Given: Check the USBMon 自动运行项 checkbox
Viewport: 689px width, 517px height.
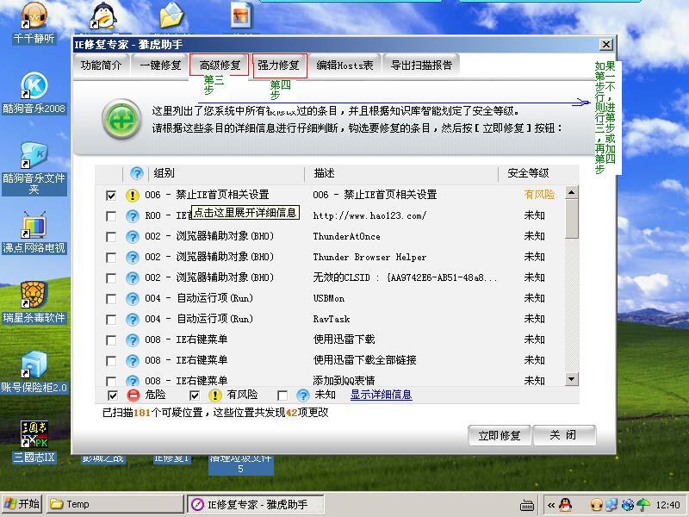Looking at the screenshot, I should (x=111, y=299).
